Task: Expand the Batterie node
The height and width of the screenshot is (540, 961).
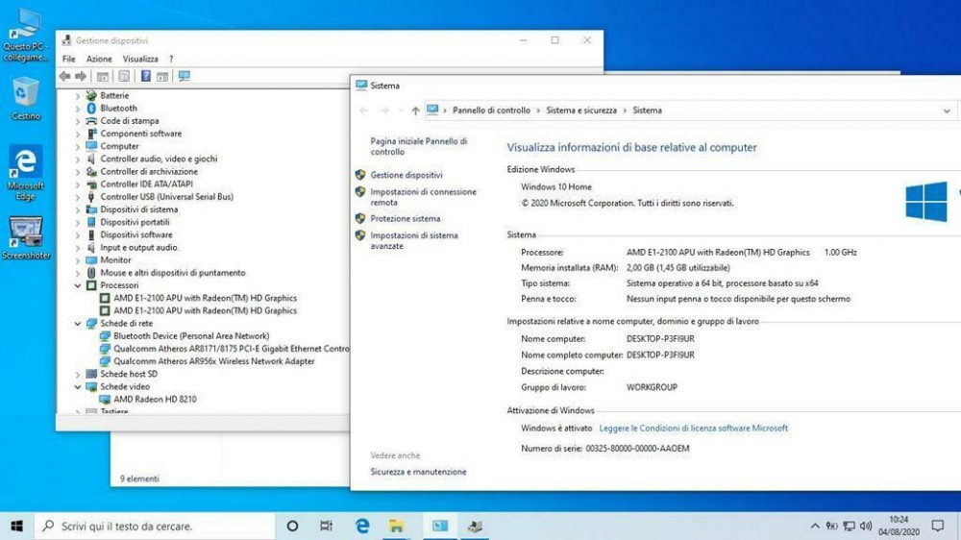Action: tap(77, 96)
